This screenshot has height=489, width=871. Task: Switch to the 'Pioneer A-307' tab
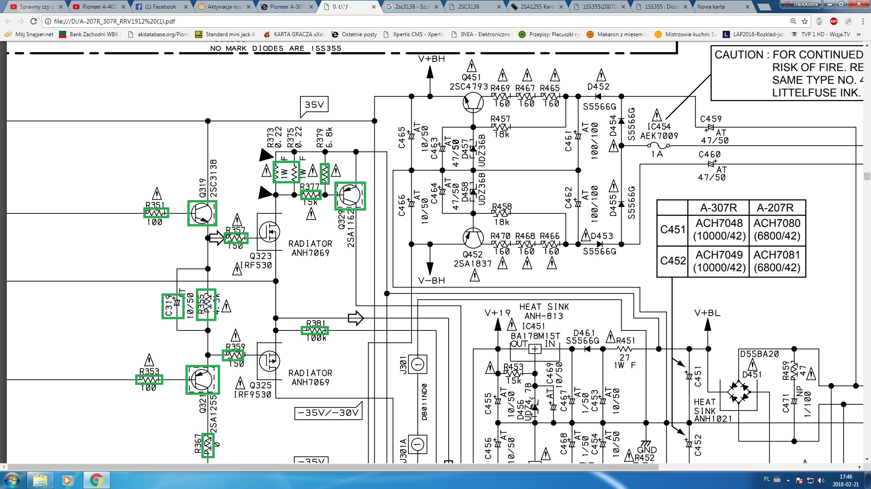coord(286,7)
